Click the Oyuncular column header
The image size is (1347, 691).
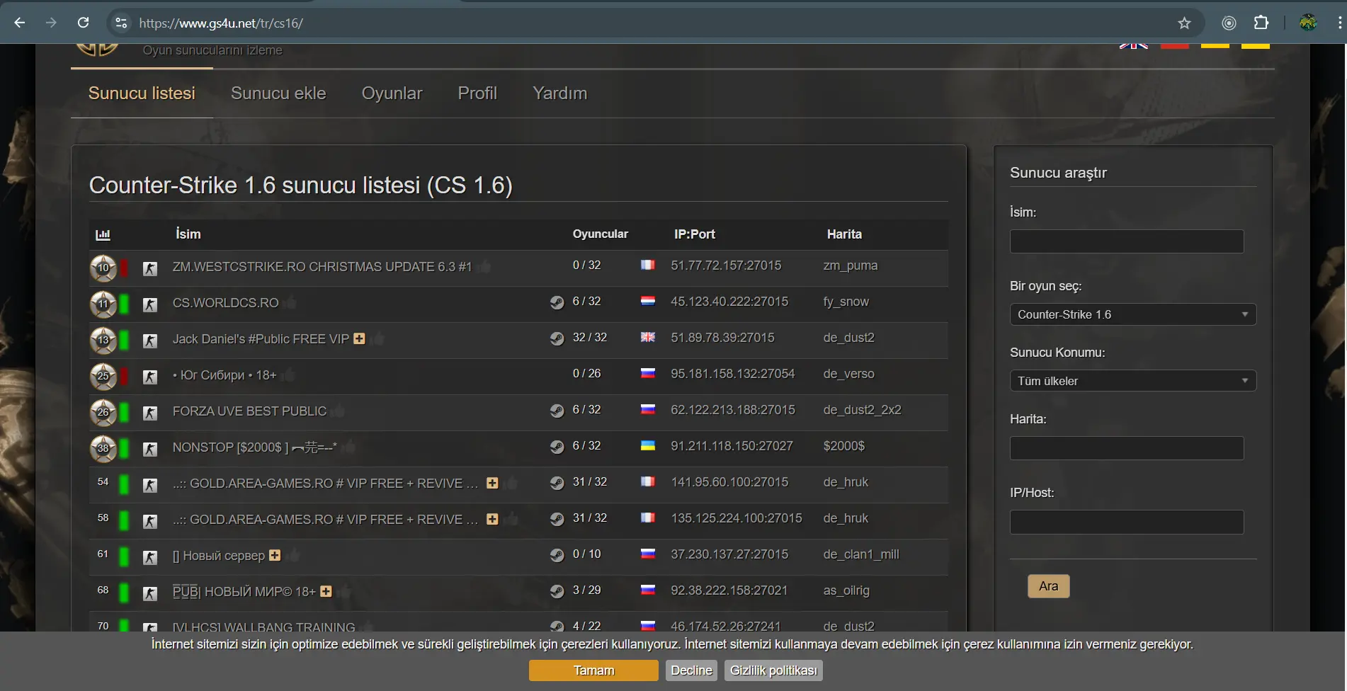600,234
